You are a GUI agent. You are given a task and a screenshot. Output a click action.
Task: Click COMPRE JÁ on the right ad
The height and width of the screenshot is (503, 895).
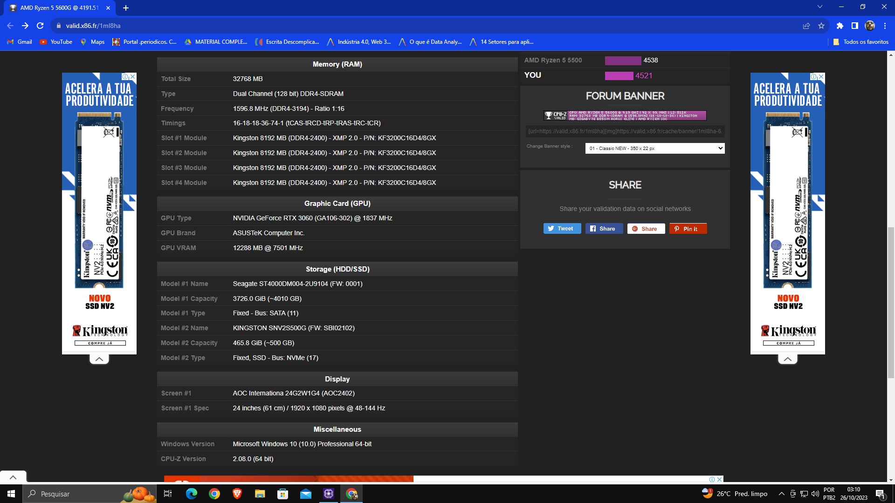(x=789, y=343)
